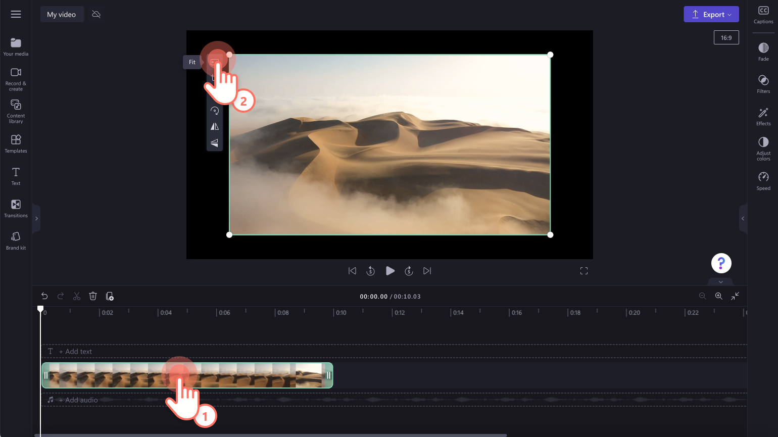Open the Record & create panel
Image resolution: width=778 pixels, height=437 pixels.
coord(16,79)
